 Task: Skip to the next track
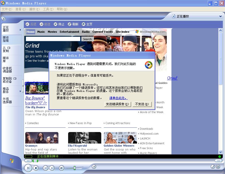tap(52, 168)
